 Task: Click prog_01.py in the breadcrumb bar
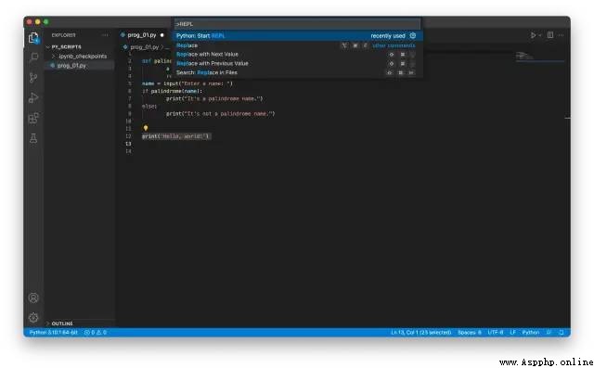point(145,47)
